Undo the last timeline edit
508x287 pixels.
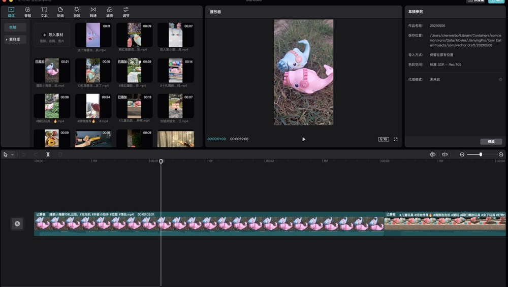click(x=24, y=154)
